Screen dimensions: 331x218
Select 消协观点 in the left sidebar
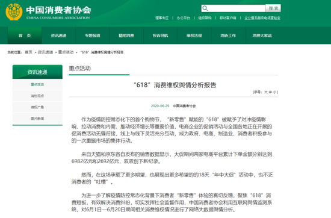click(x=37, y=96)
